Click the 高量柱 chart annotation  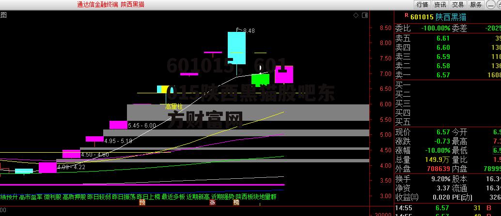(x=174, y=107)
